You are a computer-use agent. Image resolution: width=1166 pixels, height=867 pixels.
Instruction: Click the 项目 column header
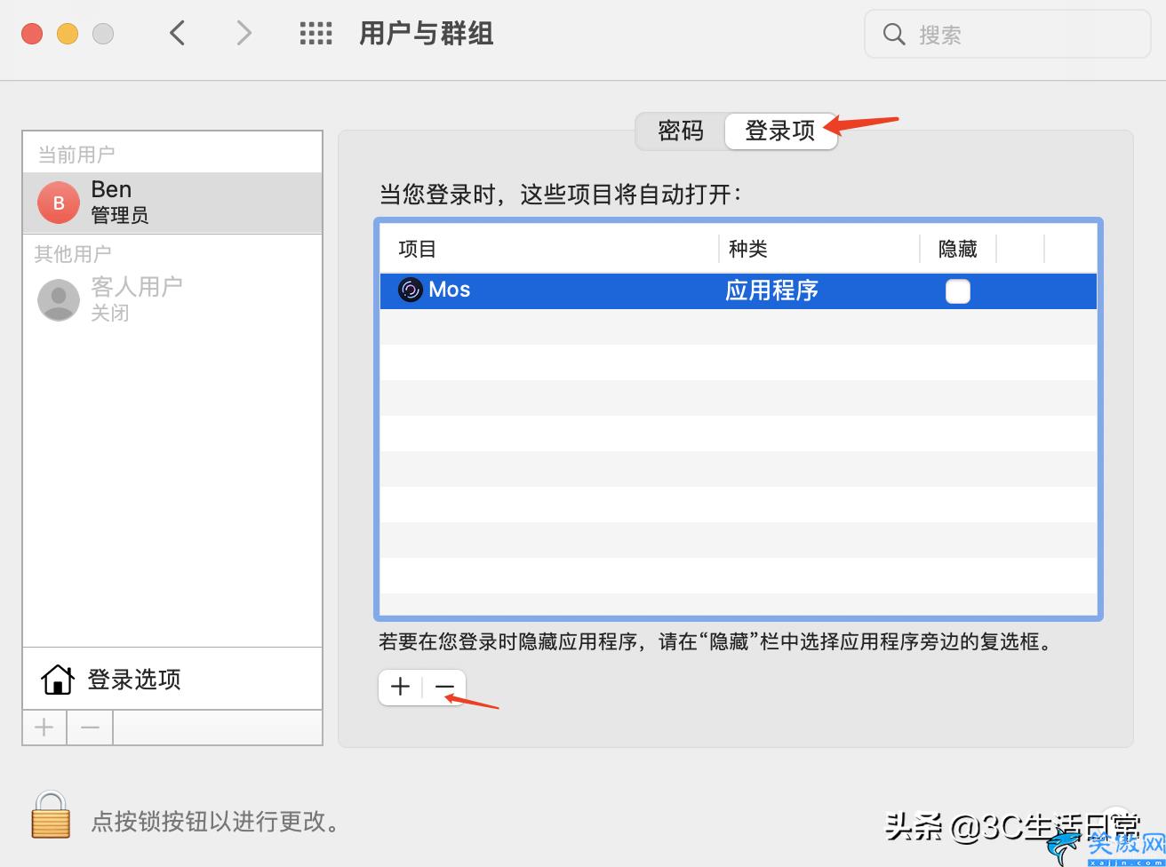click(549, 249)
